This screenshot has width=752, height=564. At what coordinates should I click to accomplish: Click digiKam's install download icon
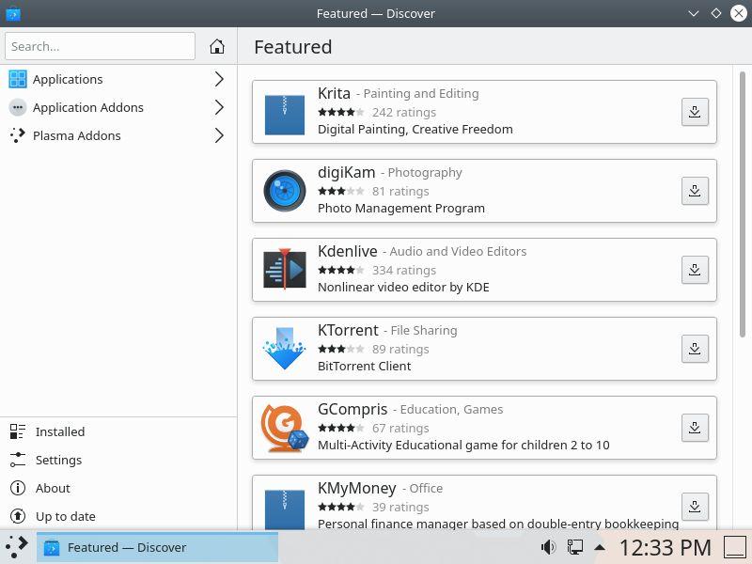(694, 191)
